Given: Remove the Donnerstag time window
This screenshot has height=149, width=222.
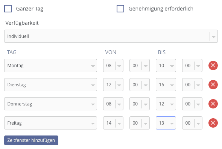Looking at the screenshot, I should [213, 104].
